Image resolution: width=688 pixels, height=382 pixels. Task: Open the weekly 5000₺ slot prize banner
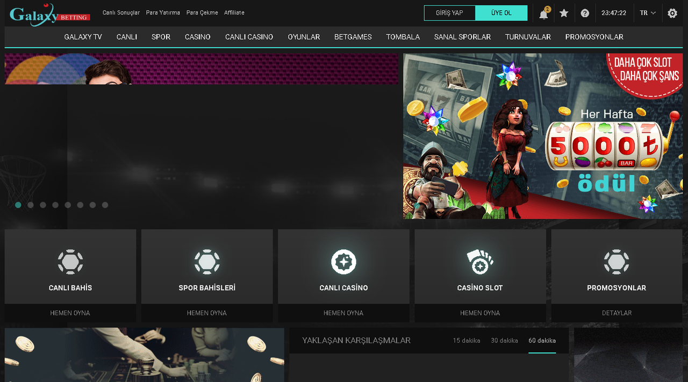tap(543, 136)
